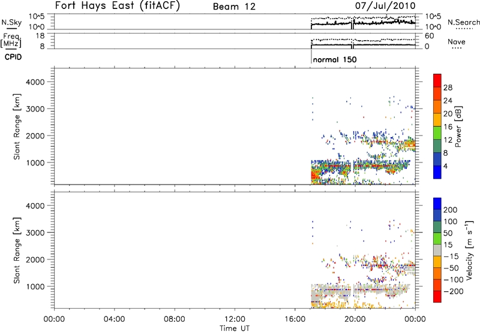The image size is (480, 332).
Task: Click the '4000' range tick in the power panel
Action: pyautogui.click(x=35, y=82)
